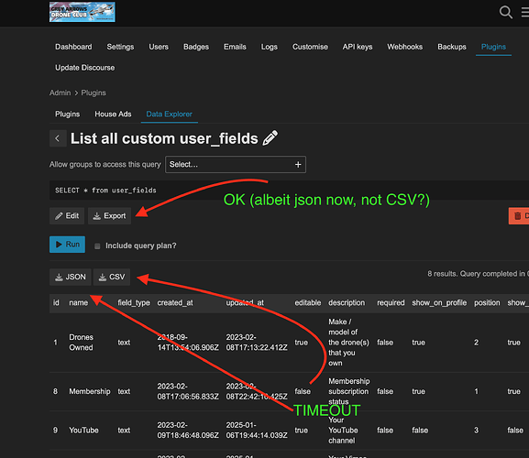529x458 pixels.
Task: Click the Edit query button
Action: pos(67,216)
